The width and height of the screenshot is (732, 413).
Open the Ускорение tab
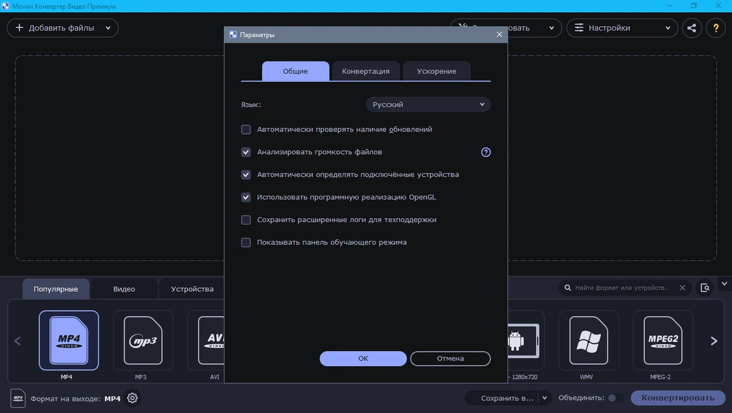coord(436,71)
